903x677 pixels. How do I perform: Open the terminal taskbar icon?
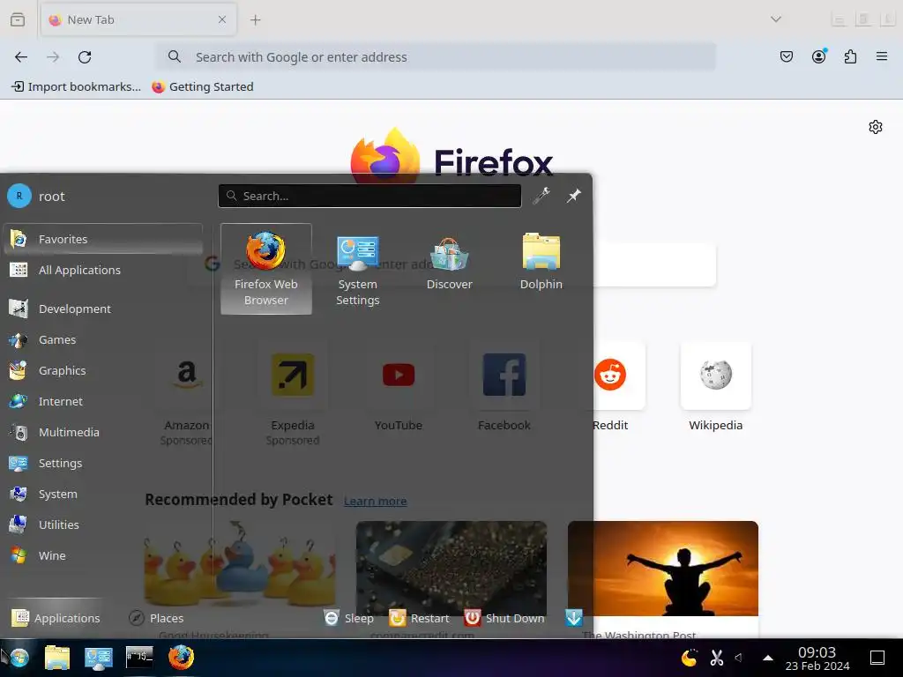(139, 658)
